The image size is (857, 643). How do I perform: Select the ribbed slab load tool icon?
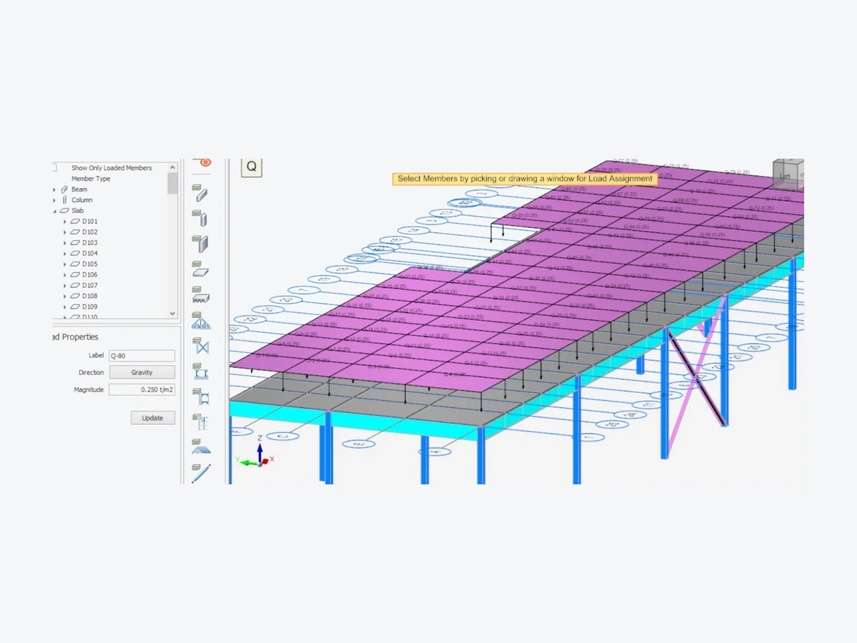click(x=201, y=294)
